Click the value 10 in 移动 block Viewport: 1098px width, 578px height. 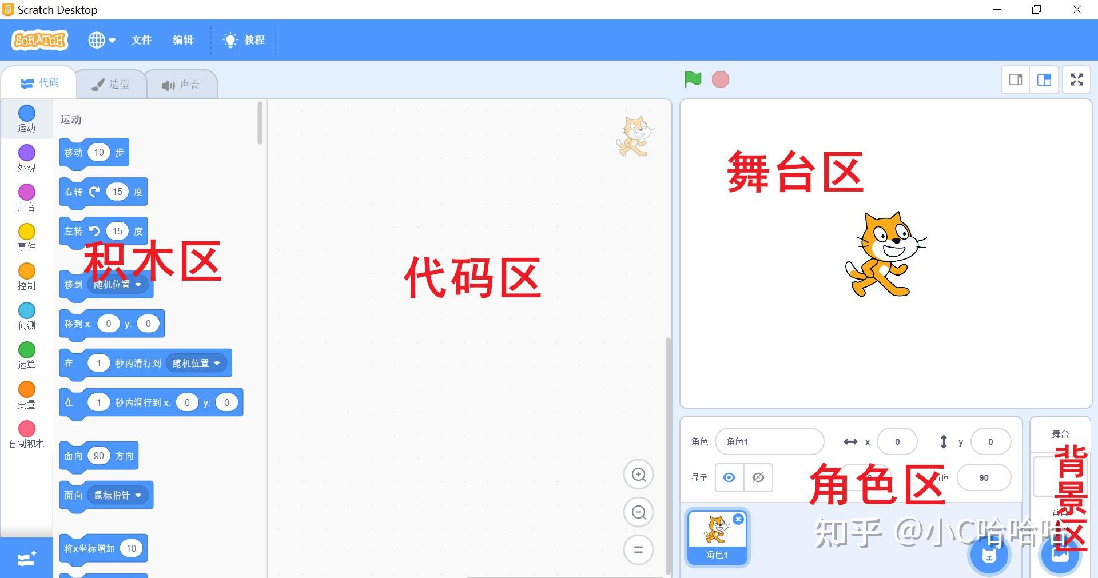pos(99,152)
